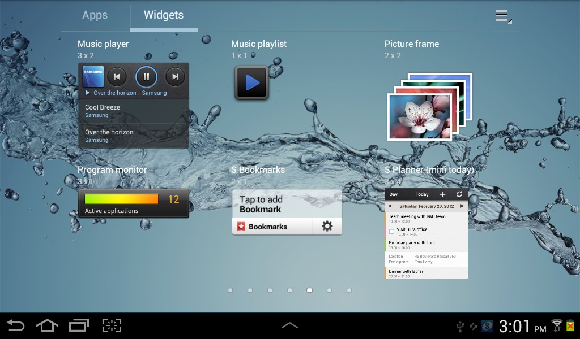Switch to the Apps tab

tap(95, 15)
